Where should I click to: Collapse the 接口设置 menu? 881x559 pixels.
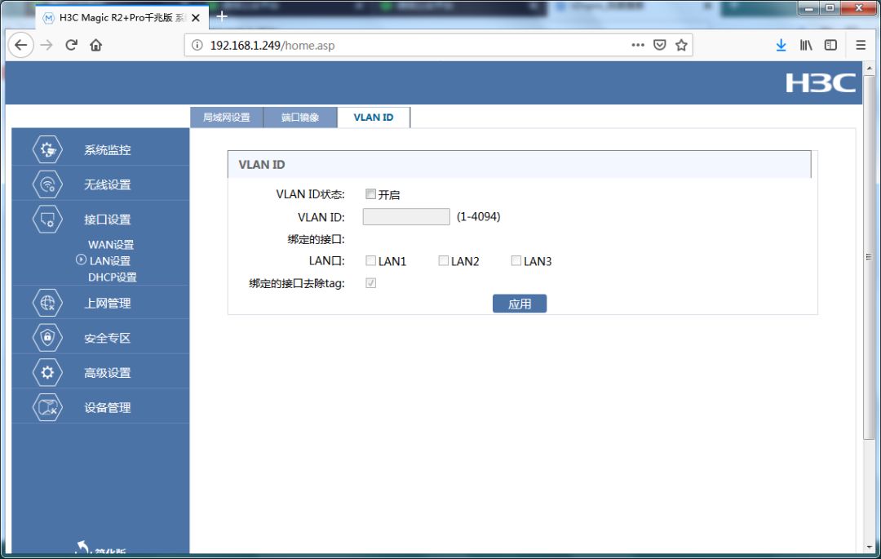point(108,220)
